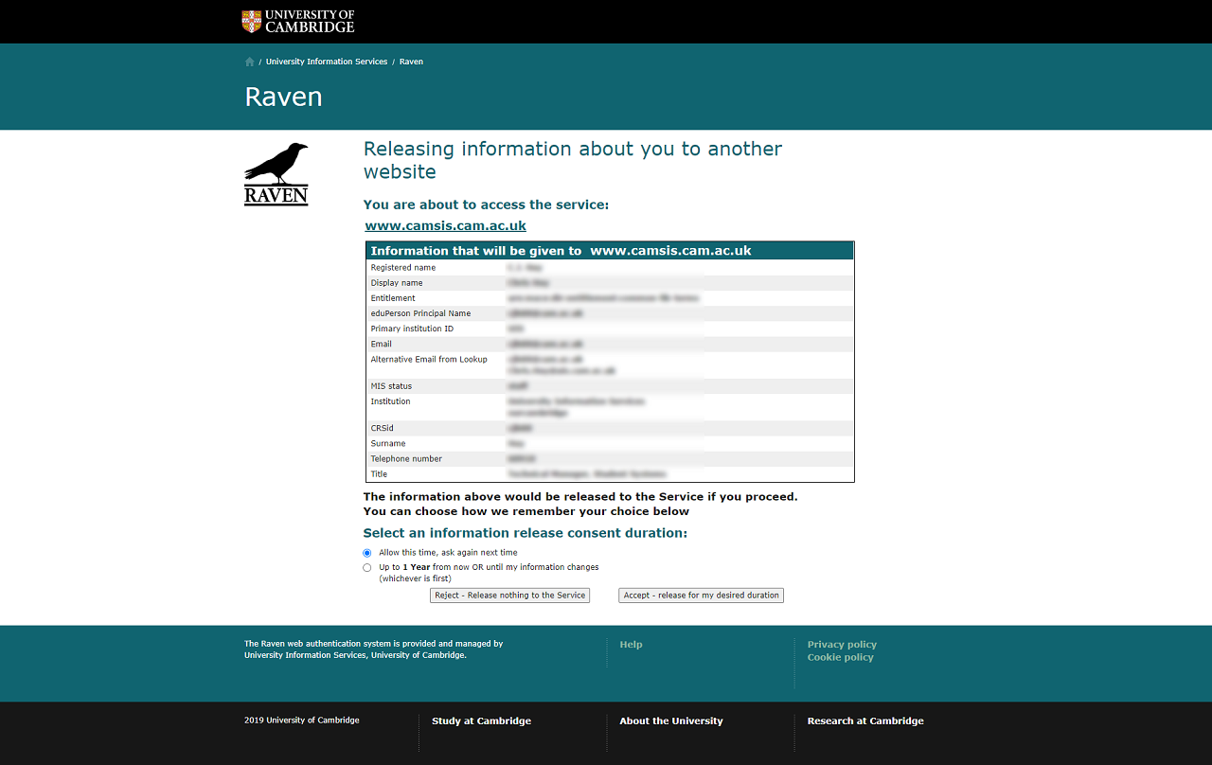Image resolution: width=1212 pixels, height=765 pixels.
Task: Click the 'Registered name' row label
Action: (403, 268)
